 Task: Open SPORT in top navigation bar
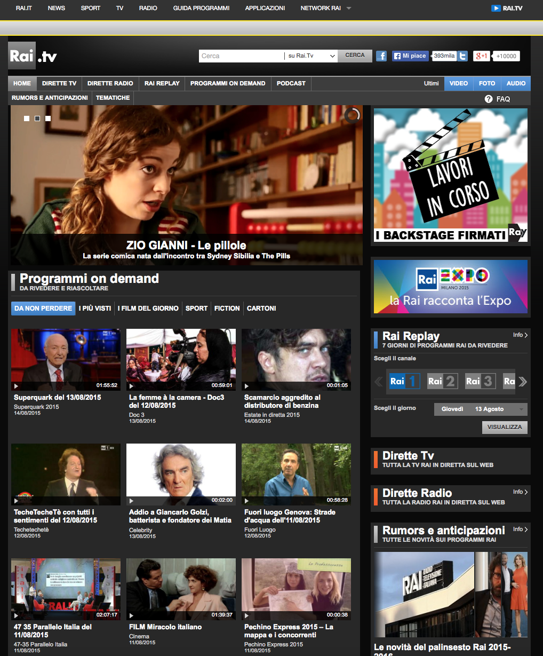tap(91, 8)
